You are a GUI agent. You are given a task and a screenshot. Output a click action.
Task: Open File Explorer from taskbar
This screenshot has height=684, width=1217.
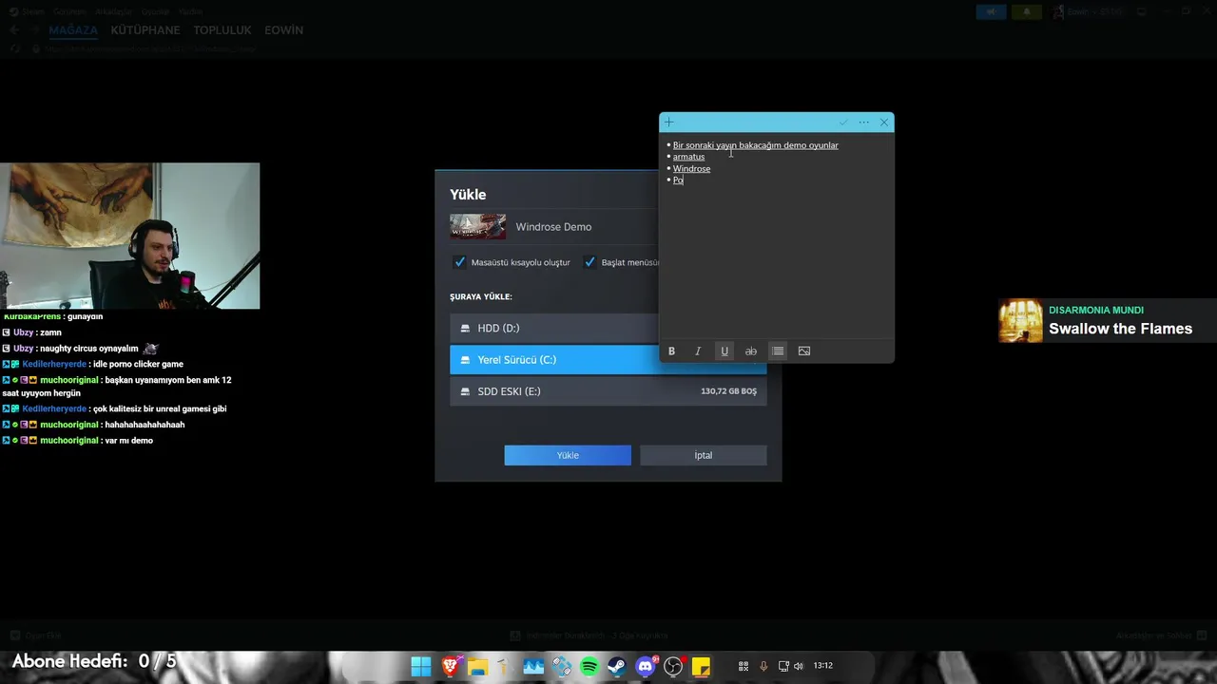pos(477,666)
